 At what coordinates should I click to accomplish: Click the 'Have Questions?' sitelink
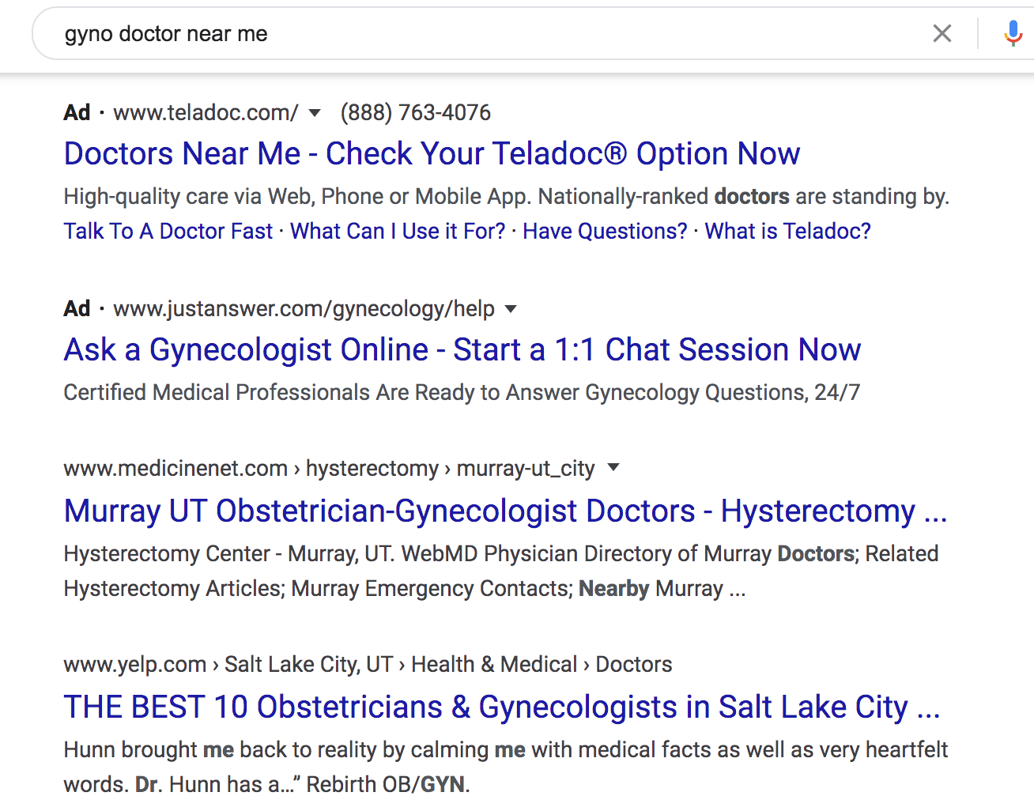click(x=605, y=231)
